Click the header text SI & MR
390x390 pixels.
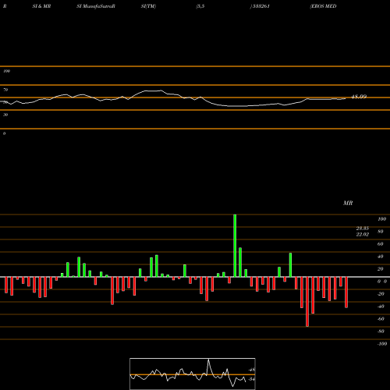click(41, 6)
